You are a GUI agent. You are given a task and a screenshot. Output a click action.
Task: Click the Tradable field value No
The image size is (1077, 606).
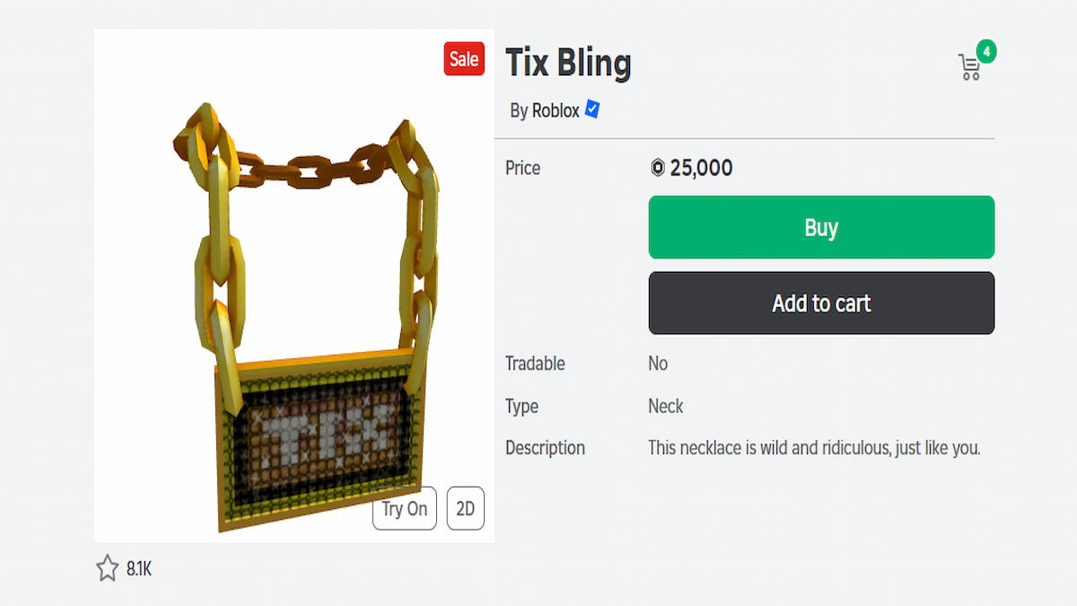point(657,364)
